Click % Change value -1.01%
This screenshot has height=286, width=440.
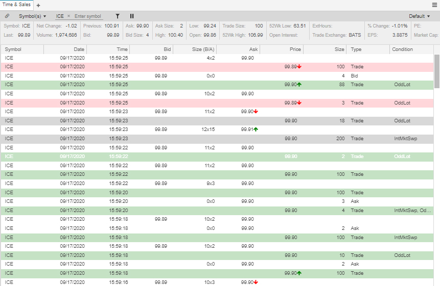pyautogui.click(x=400, y=26)
